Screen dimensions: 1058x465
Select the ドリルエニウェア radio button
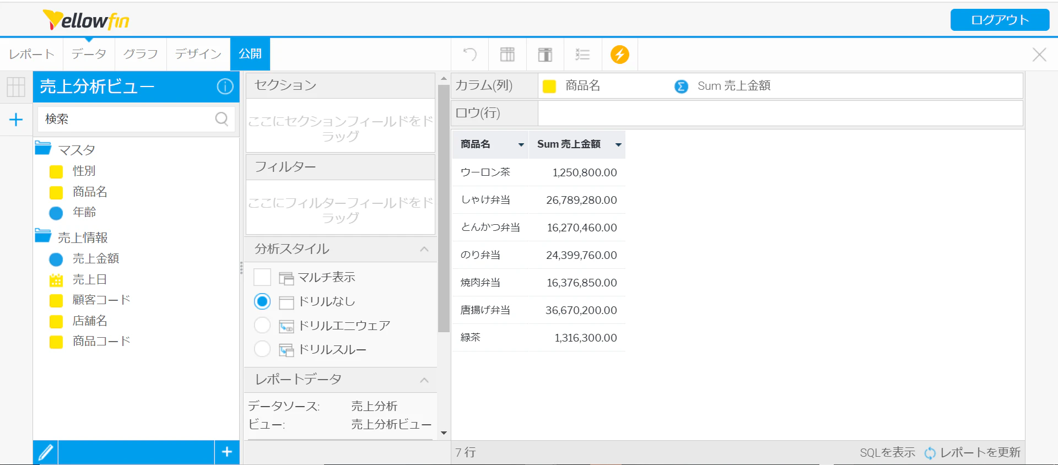(262, 326)
